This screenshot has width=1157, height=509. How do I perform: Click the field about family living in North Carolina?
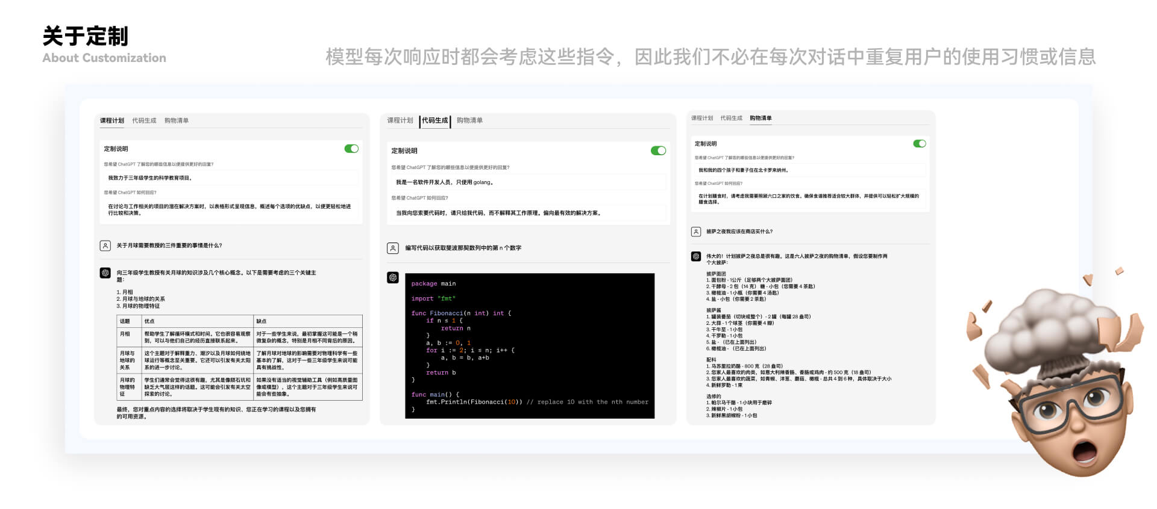click(810, 170)
